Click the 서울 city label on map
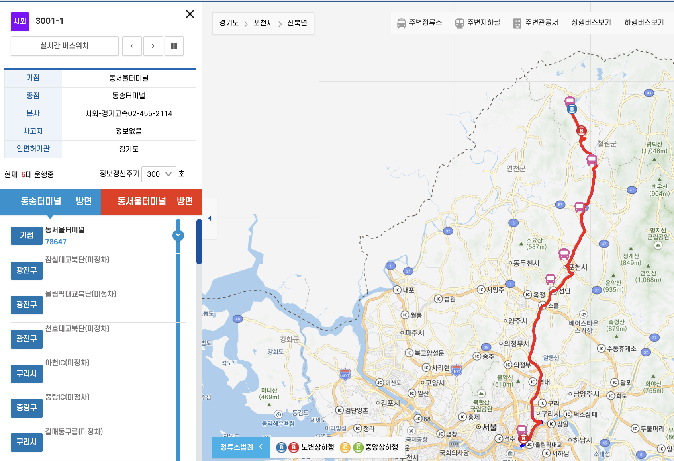Viewport: 674px width, 461px height. [490, 427]
